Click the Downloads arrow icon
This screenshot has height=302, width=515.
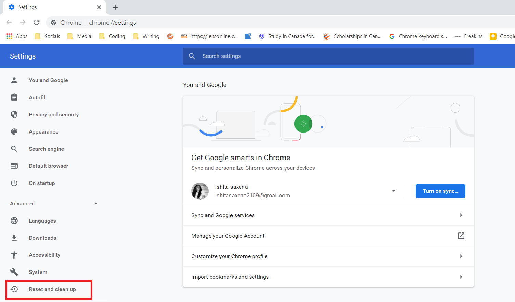(14, 238)
